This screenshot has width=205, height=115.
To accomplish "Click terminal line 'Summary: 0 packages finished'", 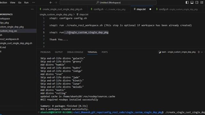I will (64, 106).
